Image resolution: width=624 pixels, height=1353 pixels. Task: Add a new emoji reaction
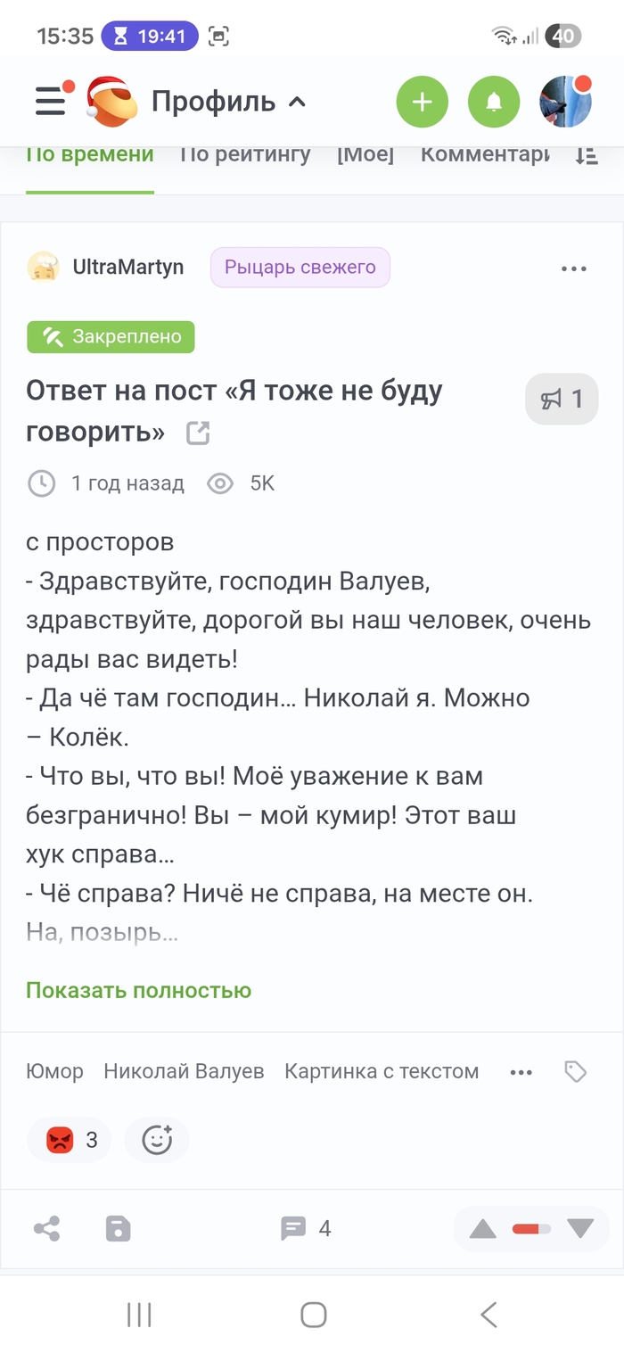[157, 1140]
